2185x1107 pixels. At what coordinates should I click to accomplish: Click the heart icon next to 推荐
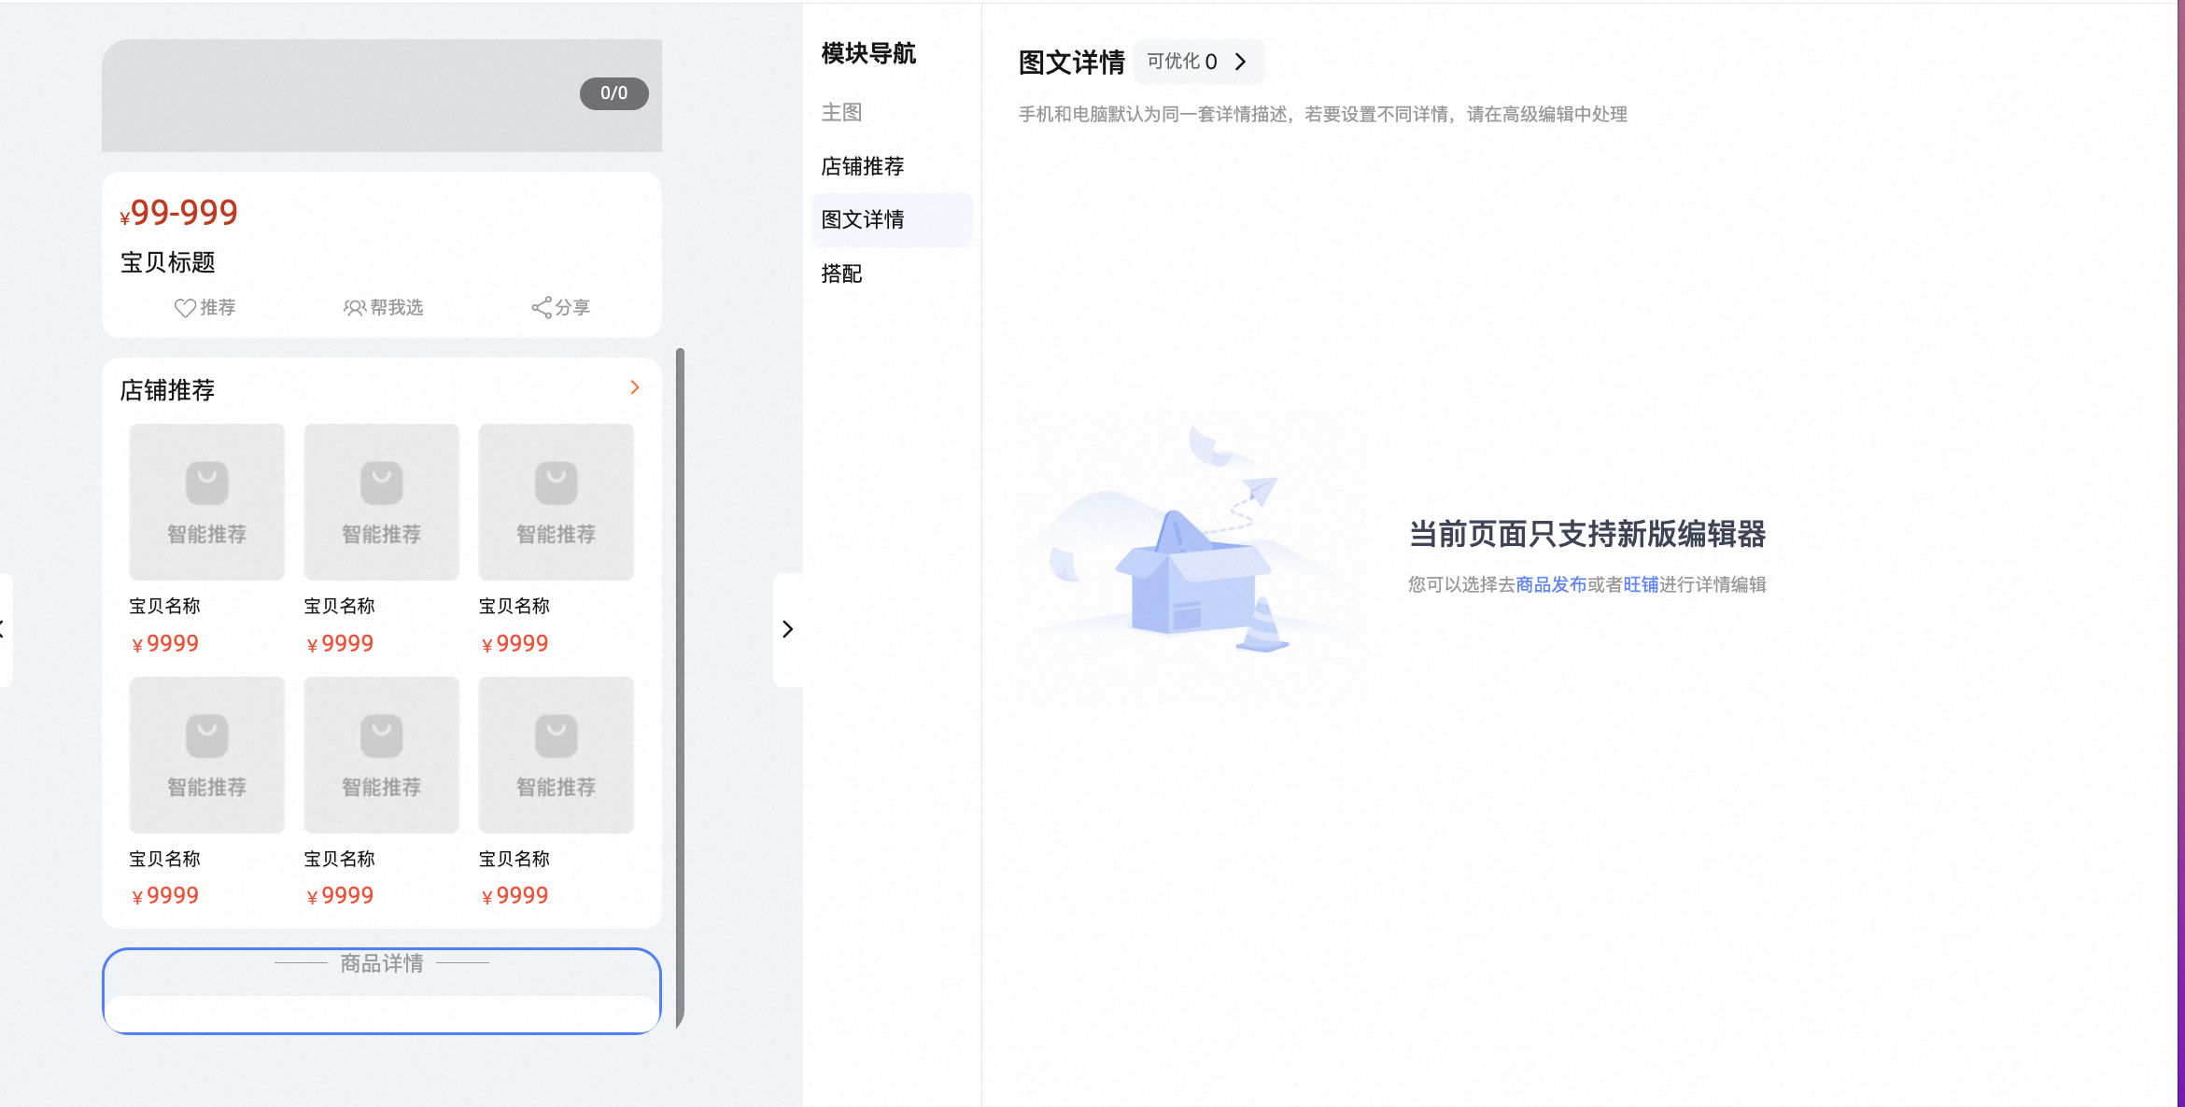pyautogui.click(x=185, y=308)
